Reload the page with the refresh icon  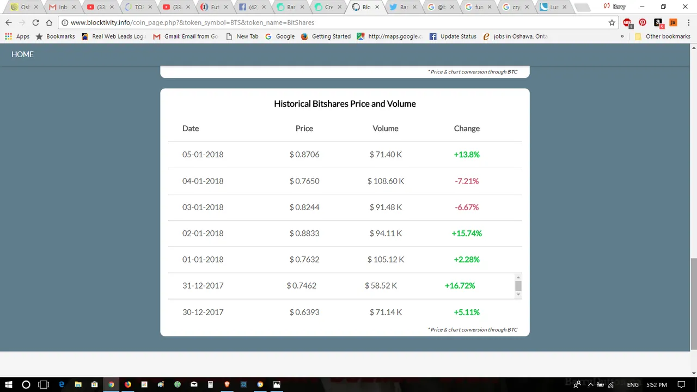[35, 22]
